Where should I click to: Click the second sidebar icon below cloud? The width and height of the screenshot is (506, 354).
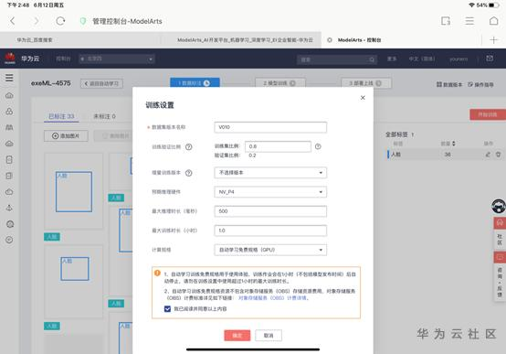point(9,112)
